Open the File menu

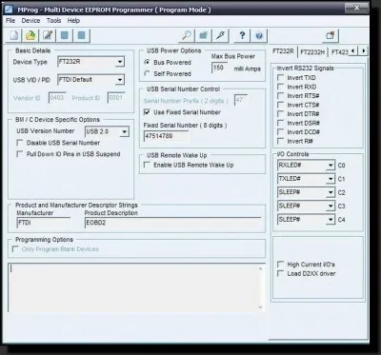10,21
